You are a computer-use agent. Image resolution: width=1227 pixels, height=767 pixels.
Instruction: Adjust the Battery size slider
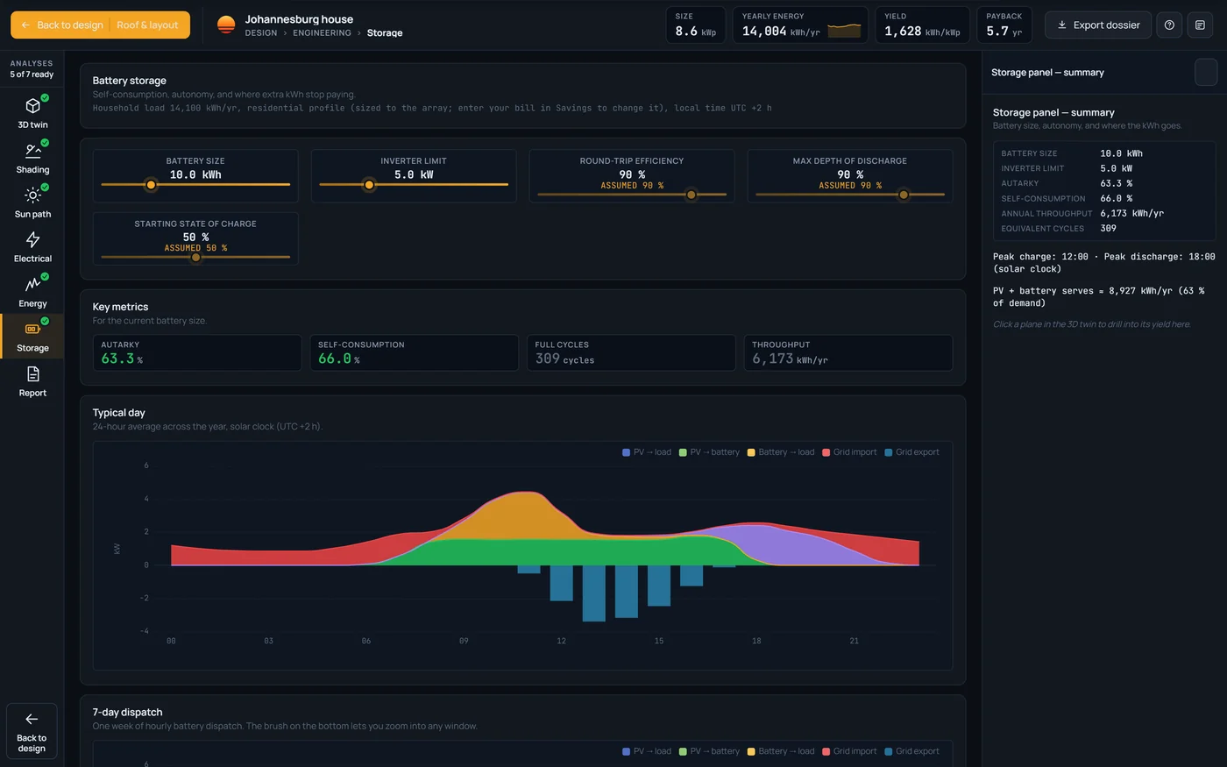click(195, 185)
